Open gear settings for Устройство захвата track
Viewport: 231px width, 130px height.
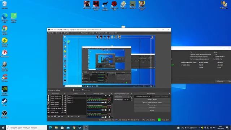(x=109, y=117)
